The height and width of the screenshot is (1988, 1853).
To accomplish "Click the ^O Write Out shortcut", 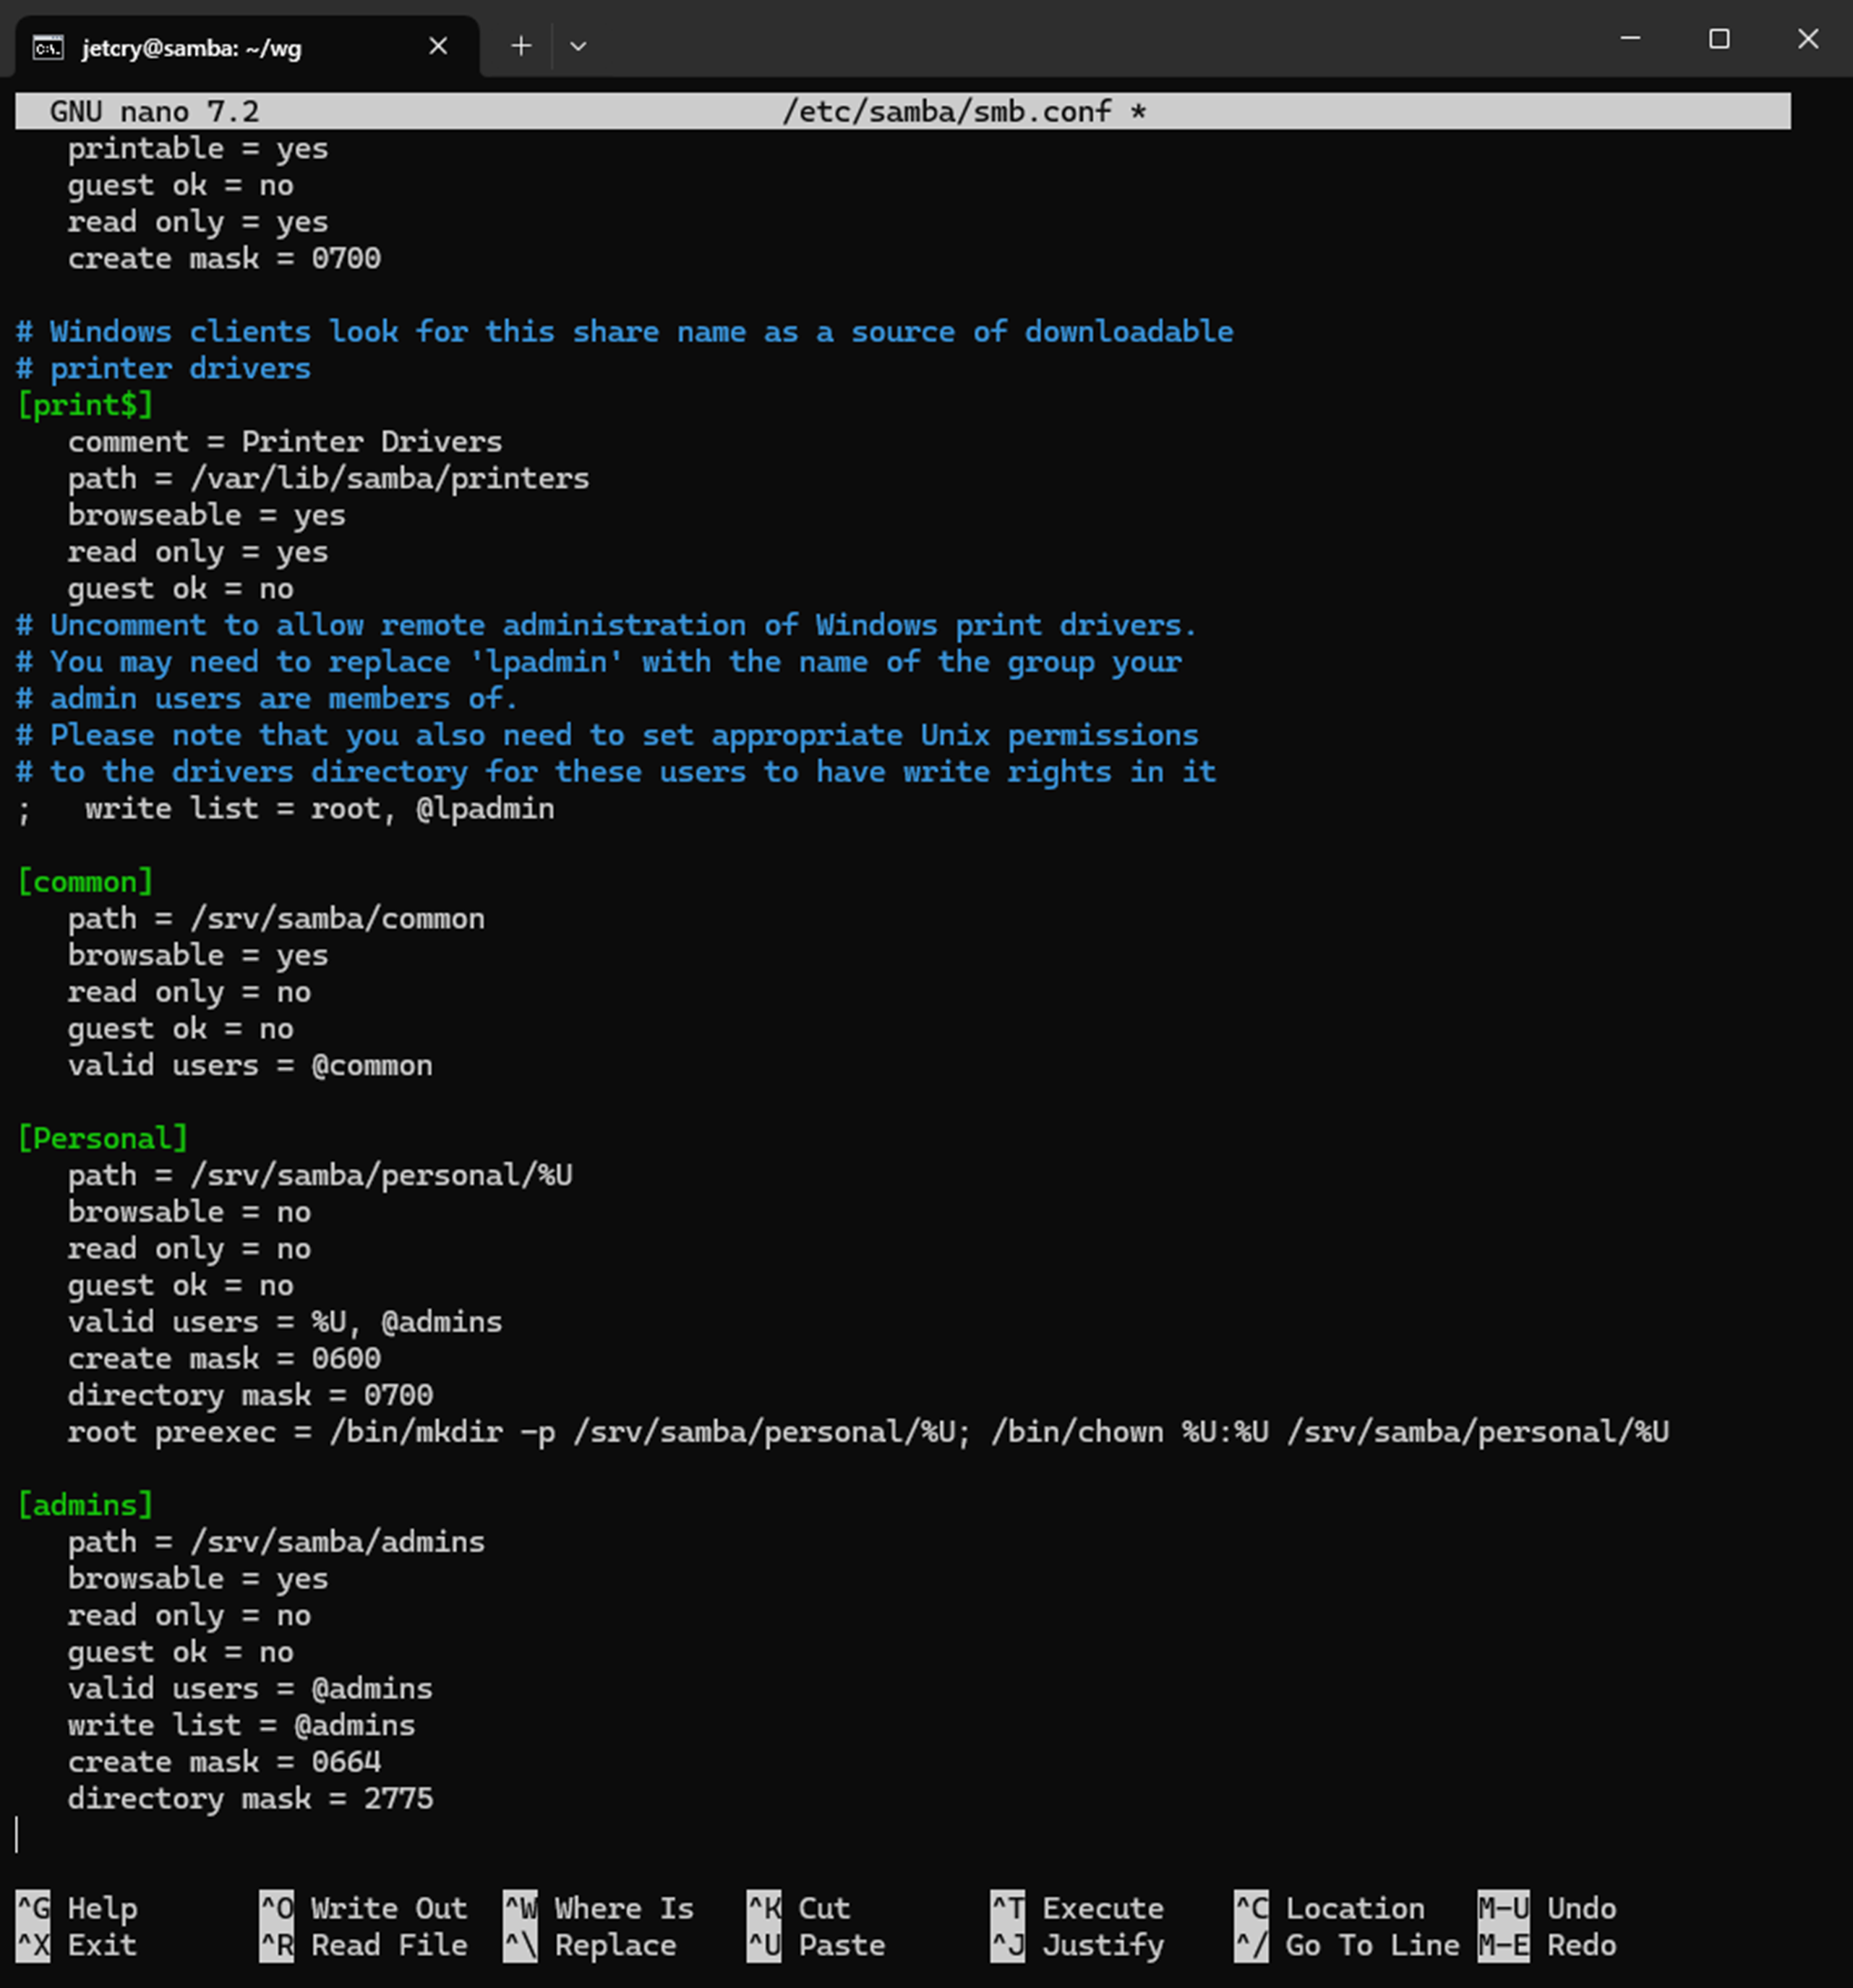I will coord(364,1909).
